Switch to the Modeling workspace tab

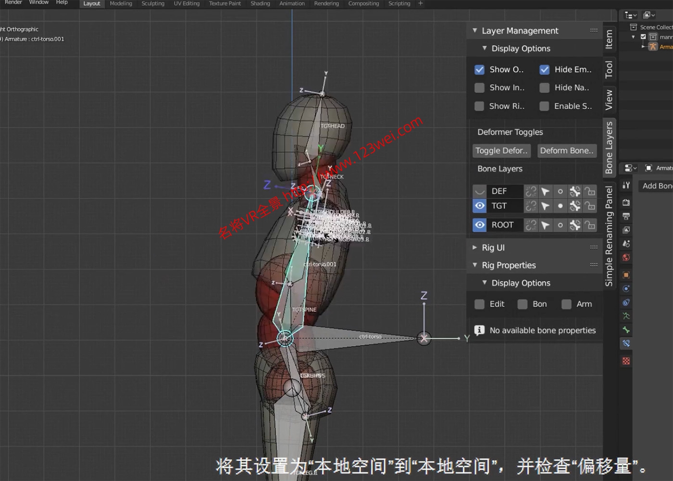click(x=121, y=3)
